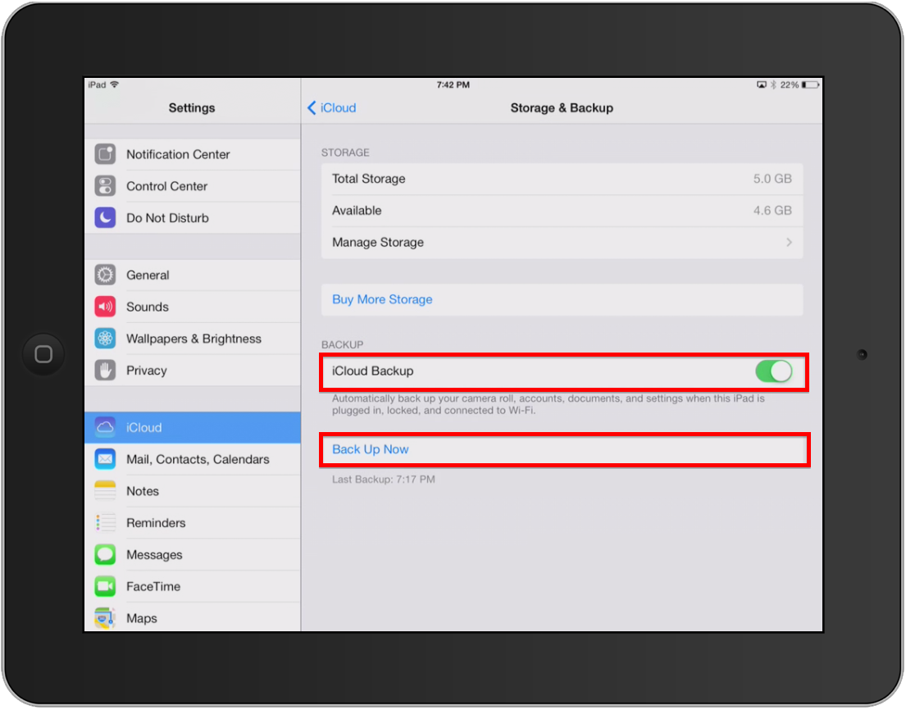Open Notification Center settings

coord(193,154)
